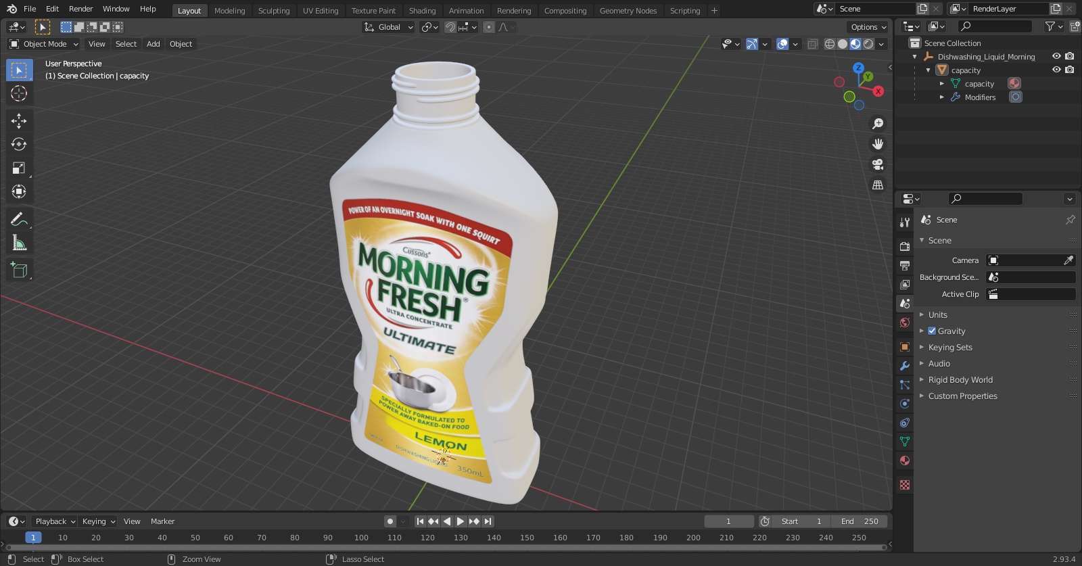Open the Texture properties tab
The width and height of the screenshot is (1082, 566).
[905, 485]
